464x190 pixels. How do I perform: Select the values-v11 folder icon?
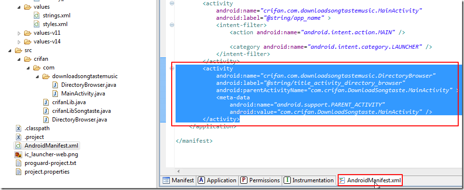coord(27,33)
